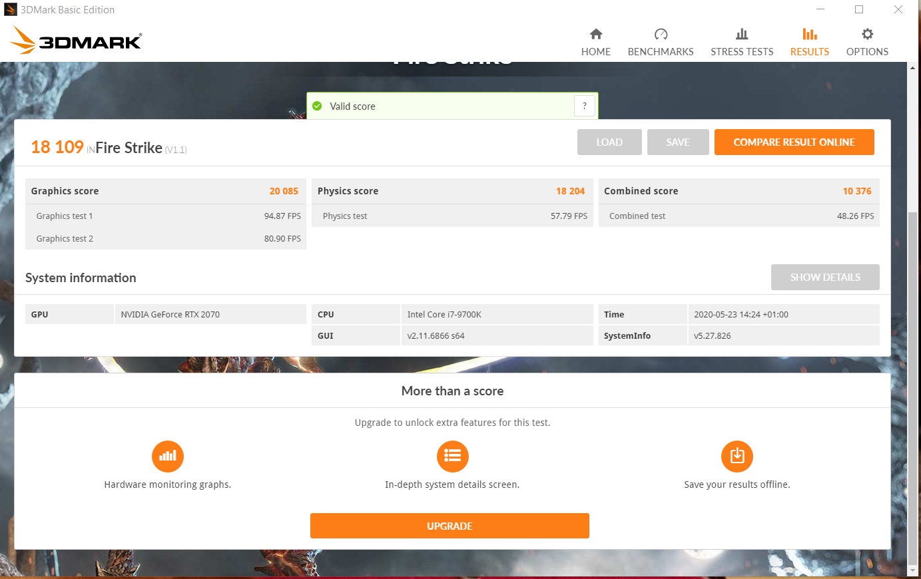Click the 80.90 FPS value
The image size is (921, 579).
(x=282, y=238)
